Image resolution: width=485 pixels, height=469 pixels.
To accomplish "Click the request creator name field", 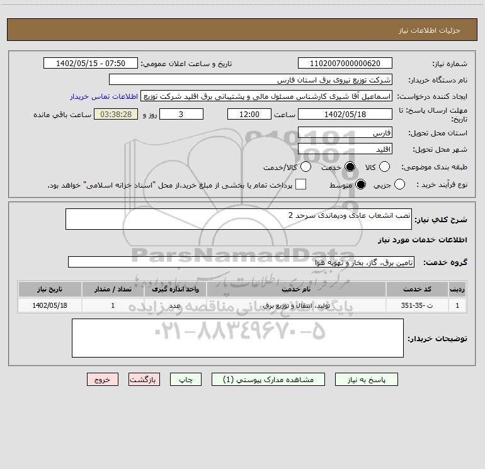I will [266, 96].
